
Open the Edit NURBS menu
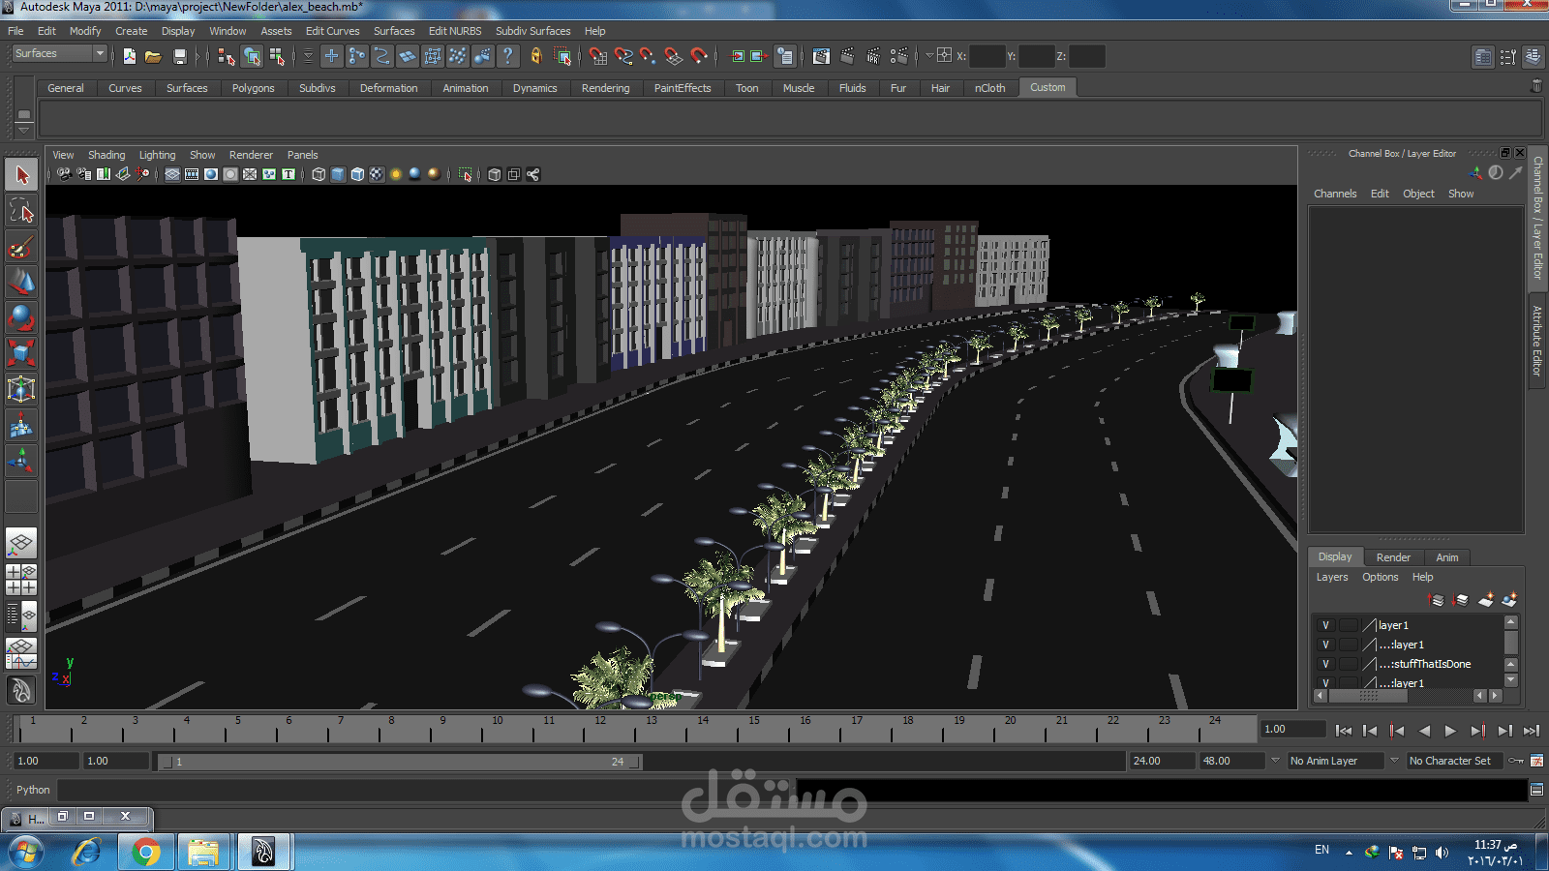coord(454,31)
